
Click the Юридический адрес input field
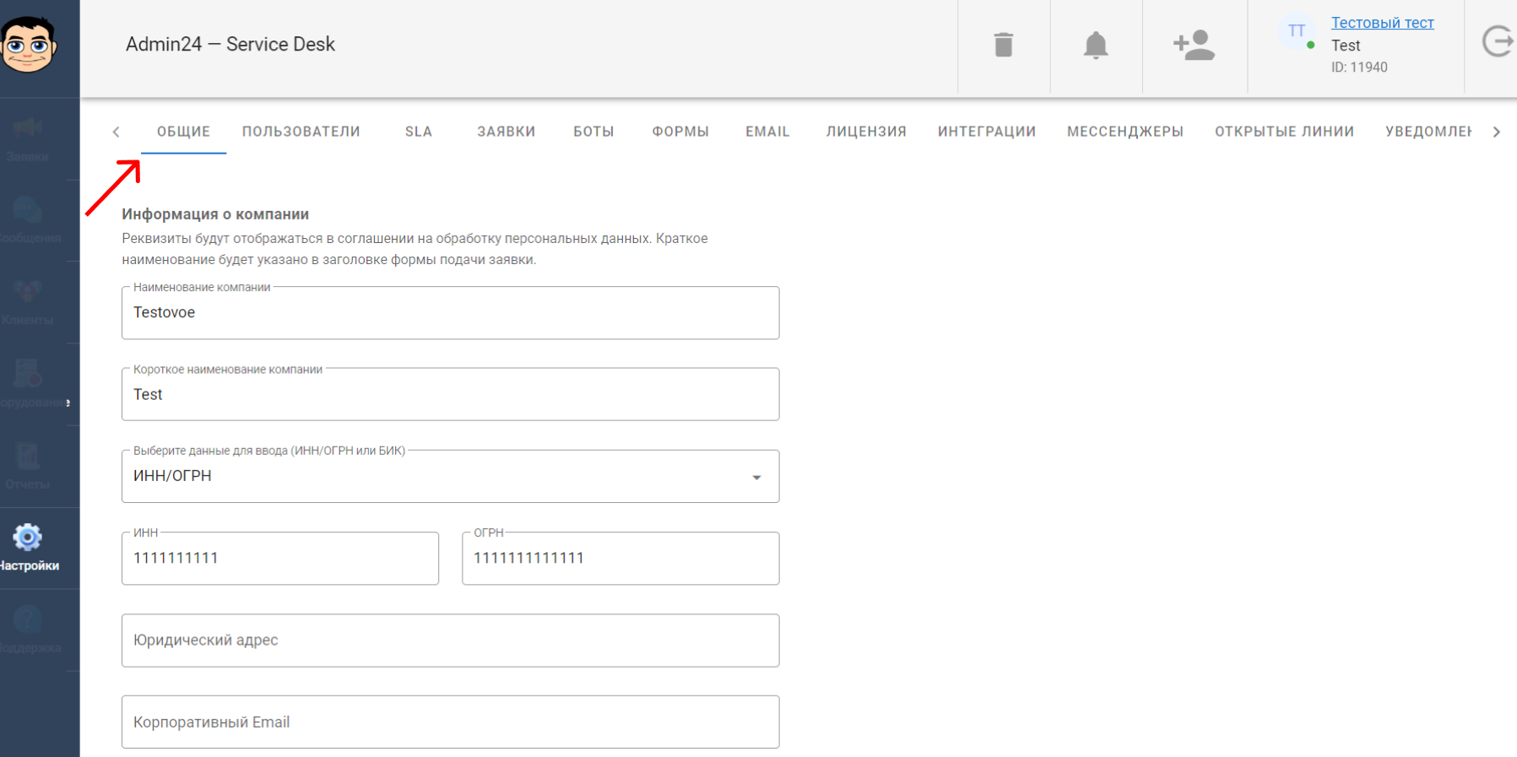[x=450, y=641]
